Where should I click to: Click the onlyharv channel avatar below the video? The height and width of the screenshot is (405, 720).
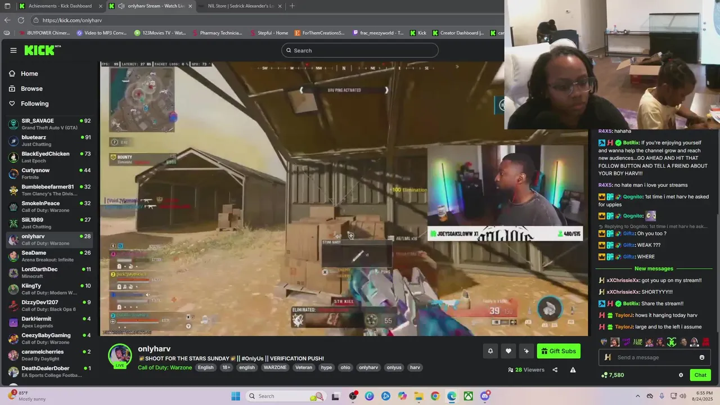120,355
